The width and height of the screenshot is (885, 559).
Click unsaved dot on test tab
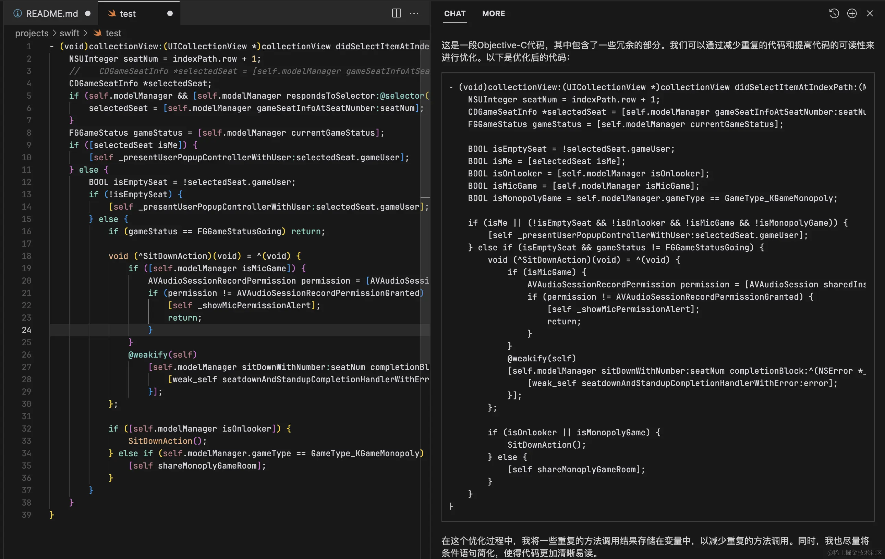(170, 14)
